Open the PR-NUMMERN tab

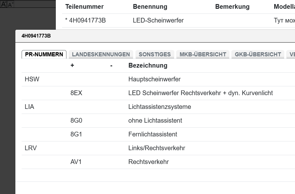pos(44,54)
